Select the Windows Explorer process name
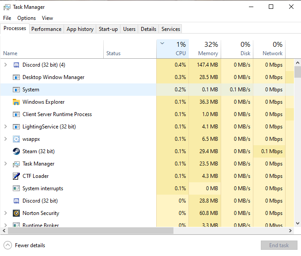This screenshot has width=301, height=256. click(43, 102)
